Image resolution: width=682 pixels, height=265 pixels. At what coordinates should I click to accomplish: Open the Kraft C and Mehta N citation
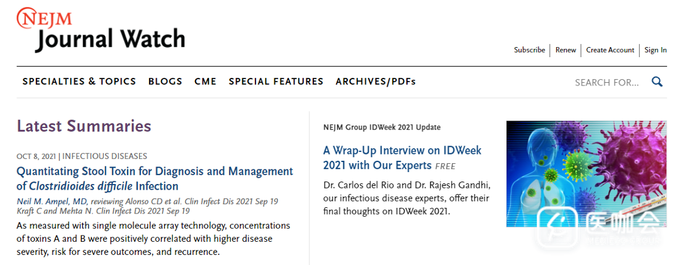103,211
